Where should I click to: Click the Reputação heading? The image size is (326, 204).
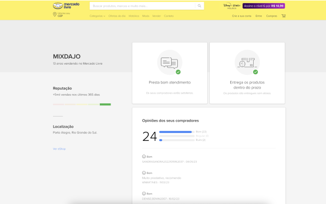pyautogui.click(x=62, y=89)
